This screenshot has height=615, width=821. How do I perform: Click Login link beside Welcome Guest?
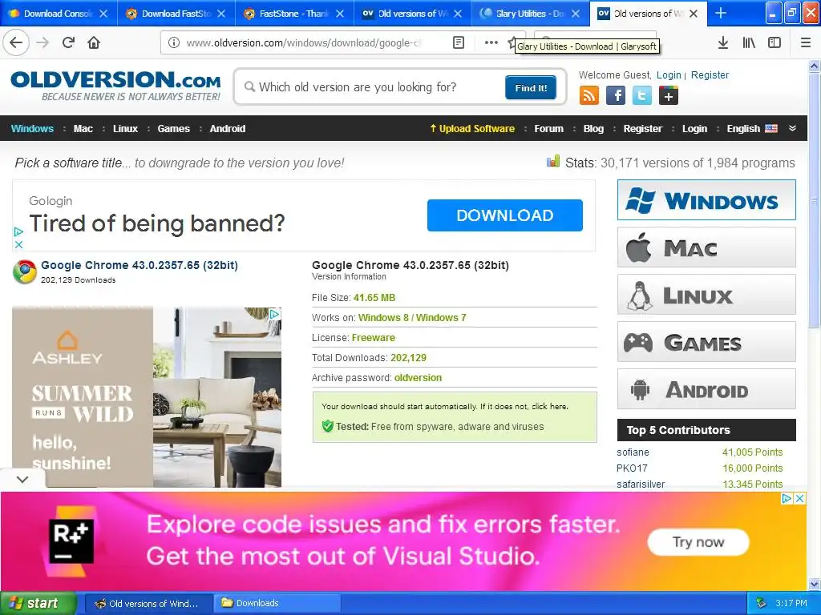point(669,74)
